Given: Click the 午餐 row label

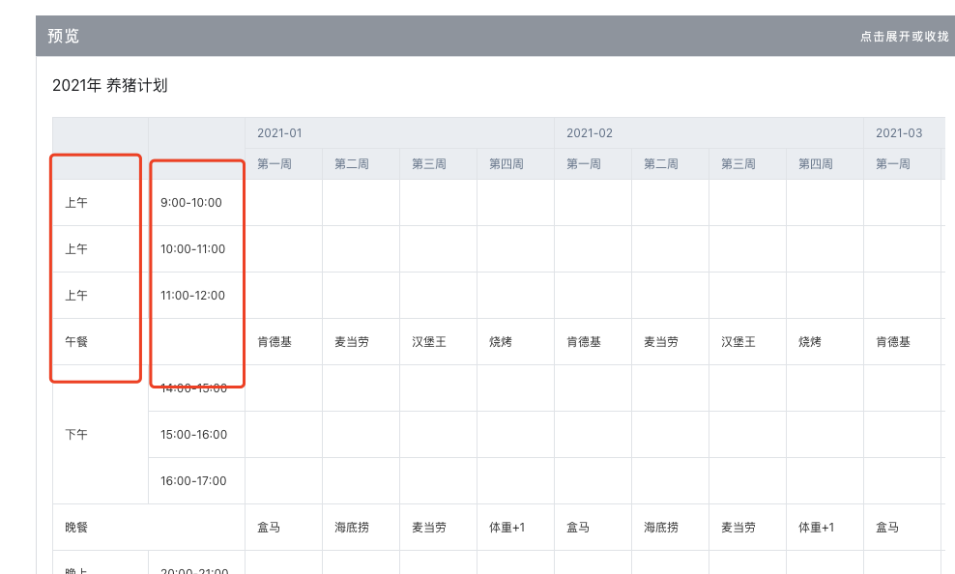Looking at the screenshot, I should pyautogui.click(x=76, y=341).
